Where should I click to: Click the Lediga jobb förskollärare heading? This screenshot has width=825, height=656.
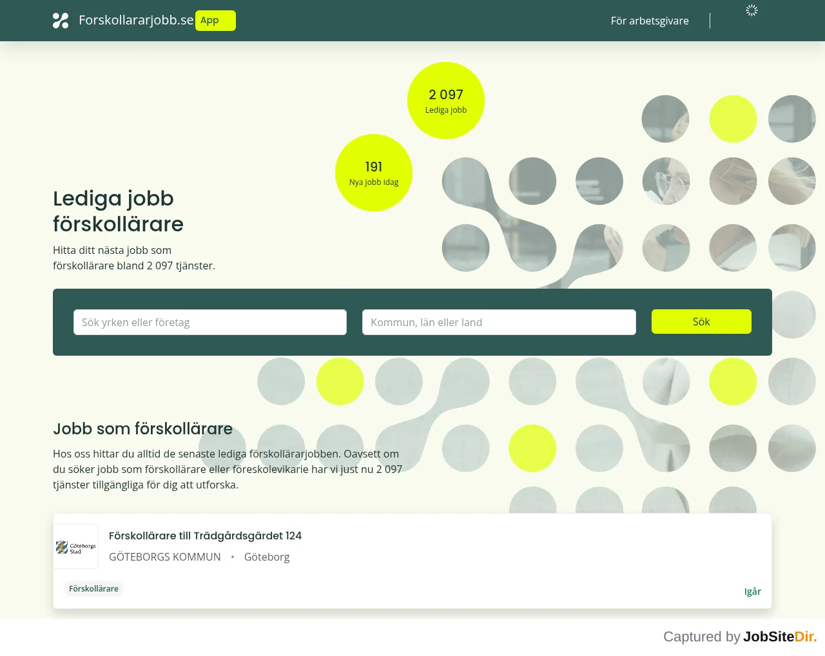pos(118,211)
